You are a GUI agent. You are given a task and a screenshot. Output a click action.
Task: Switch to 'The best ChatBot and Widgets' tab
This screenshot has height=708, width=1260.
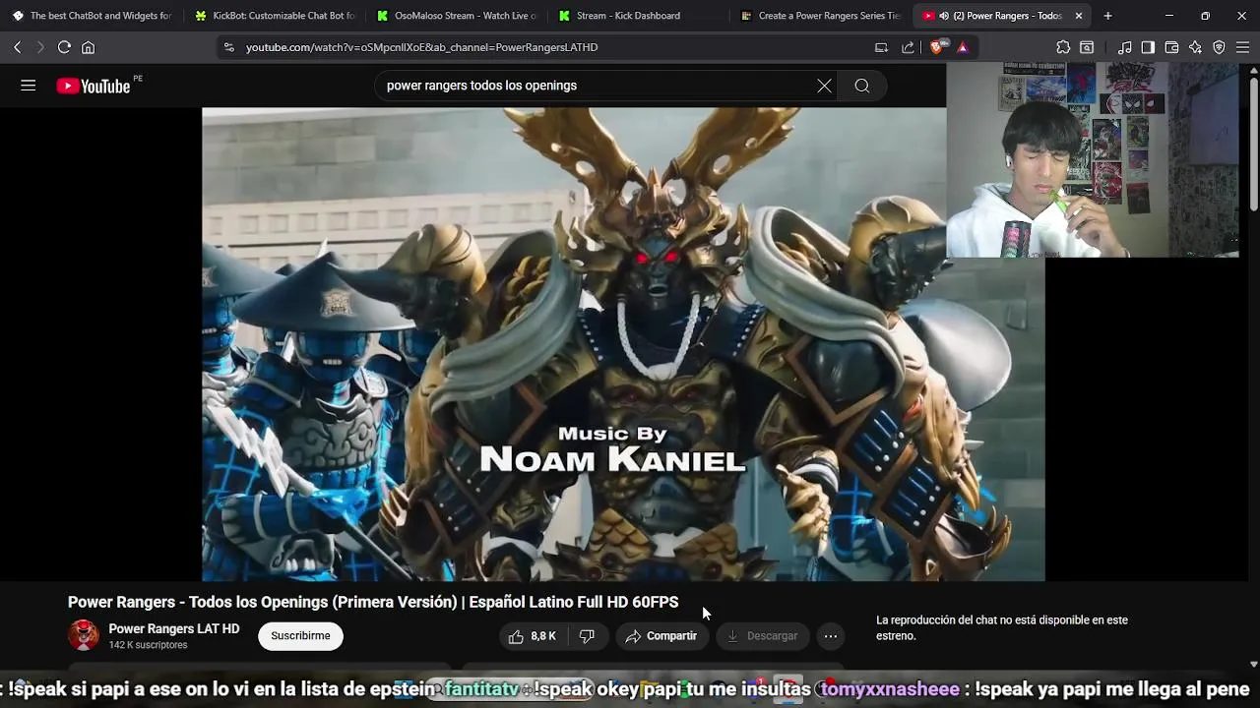tap(91, 16)
